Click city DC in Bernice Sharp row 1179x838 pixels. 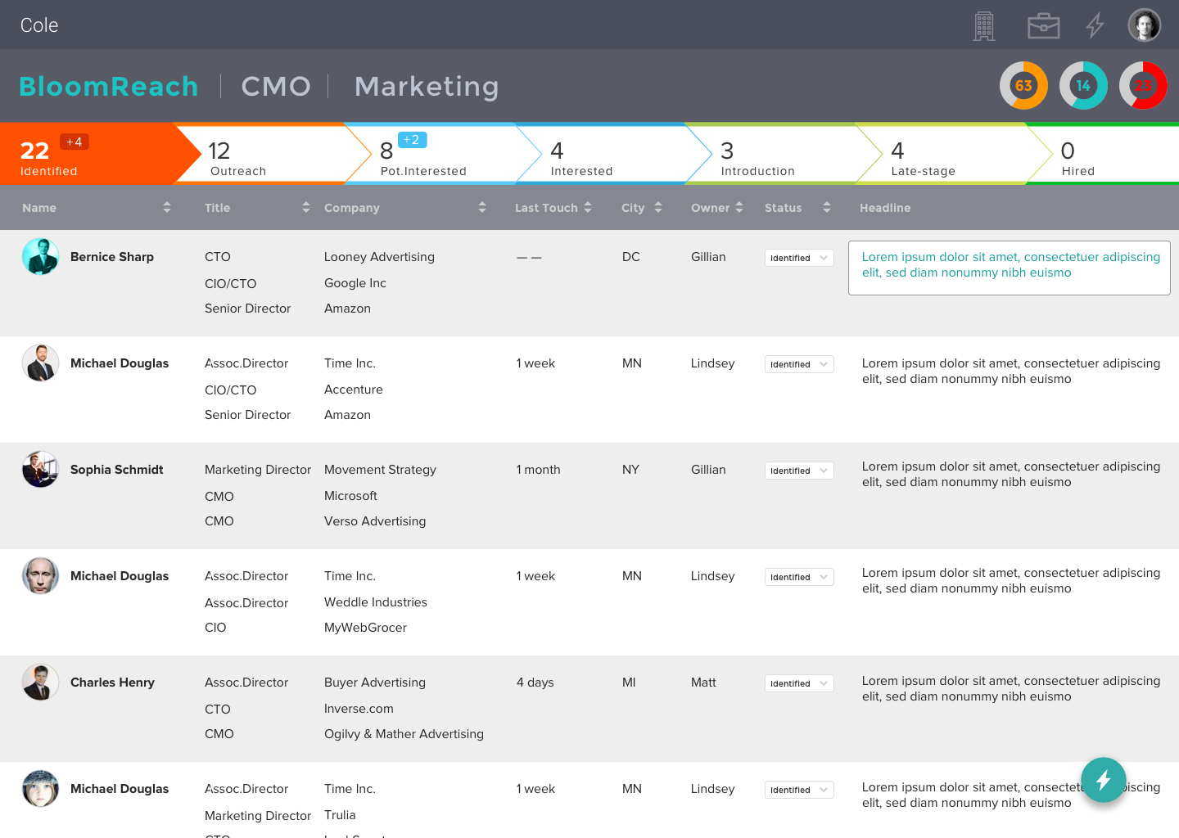(631, 257)
